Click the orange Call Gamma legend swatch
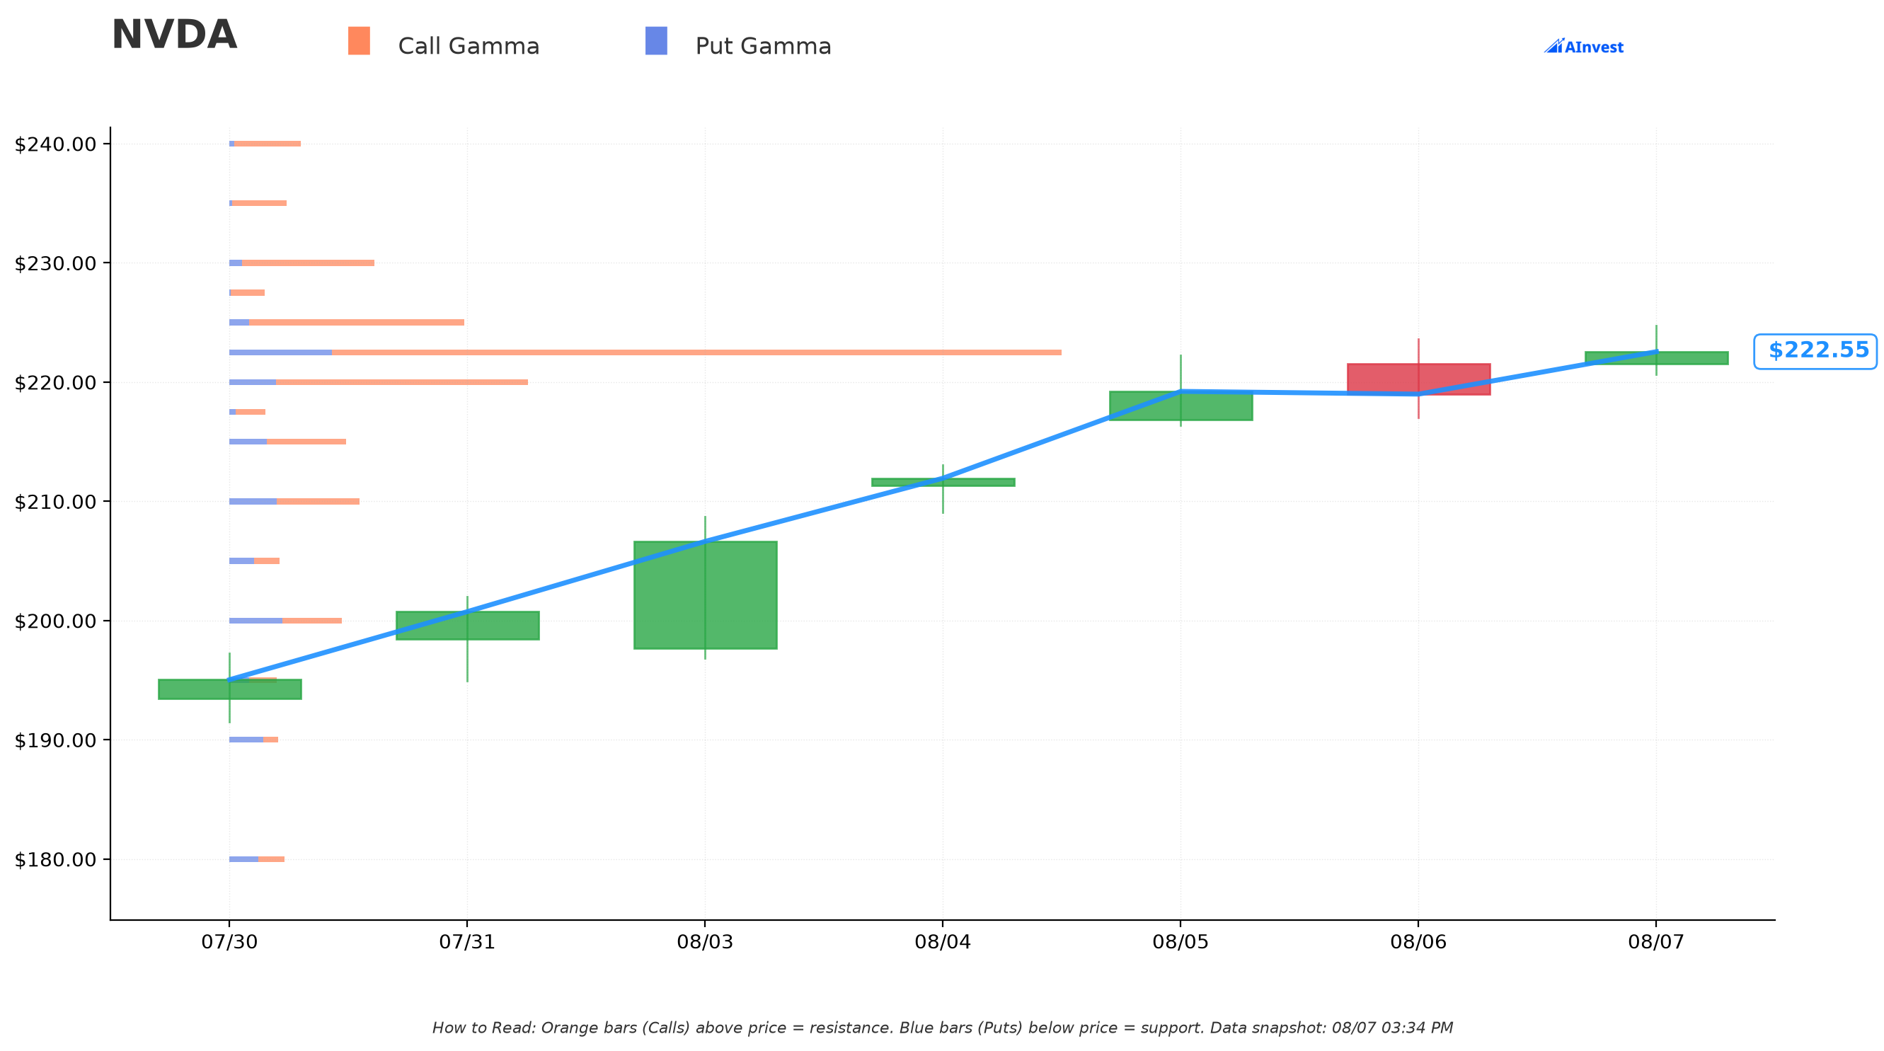 click(359, 41)
